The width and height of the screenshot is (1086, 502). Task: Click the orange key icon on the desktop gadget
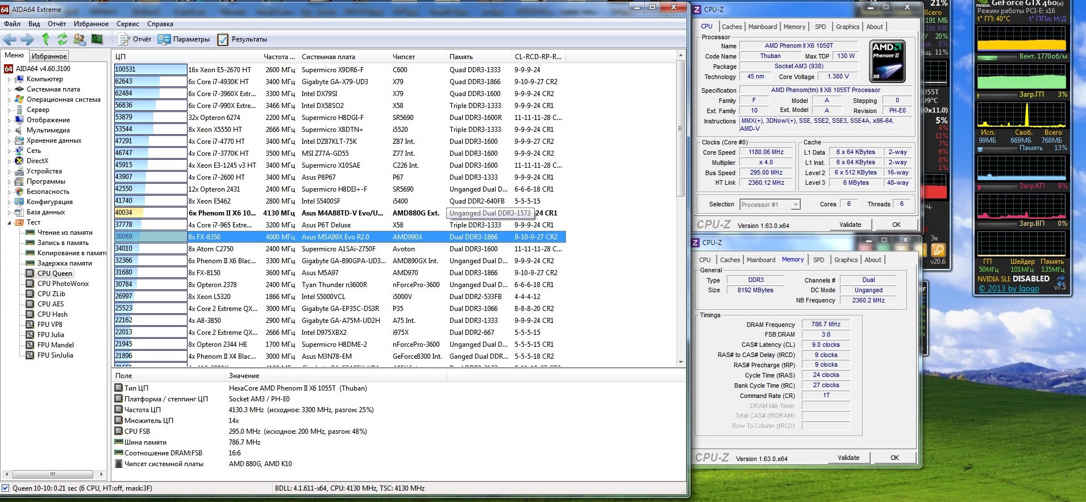938,250
